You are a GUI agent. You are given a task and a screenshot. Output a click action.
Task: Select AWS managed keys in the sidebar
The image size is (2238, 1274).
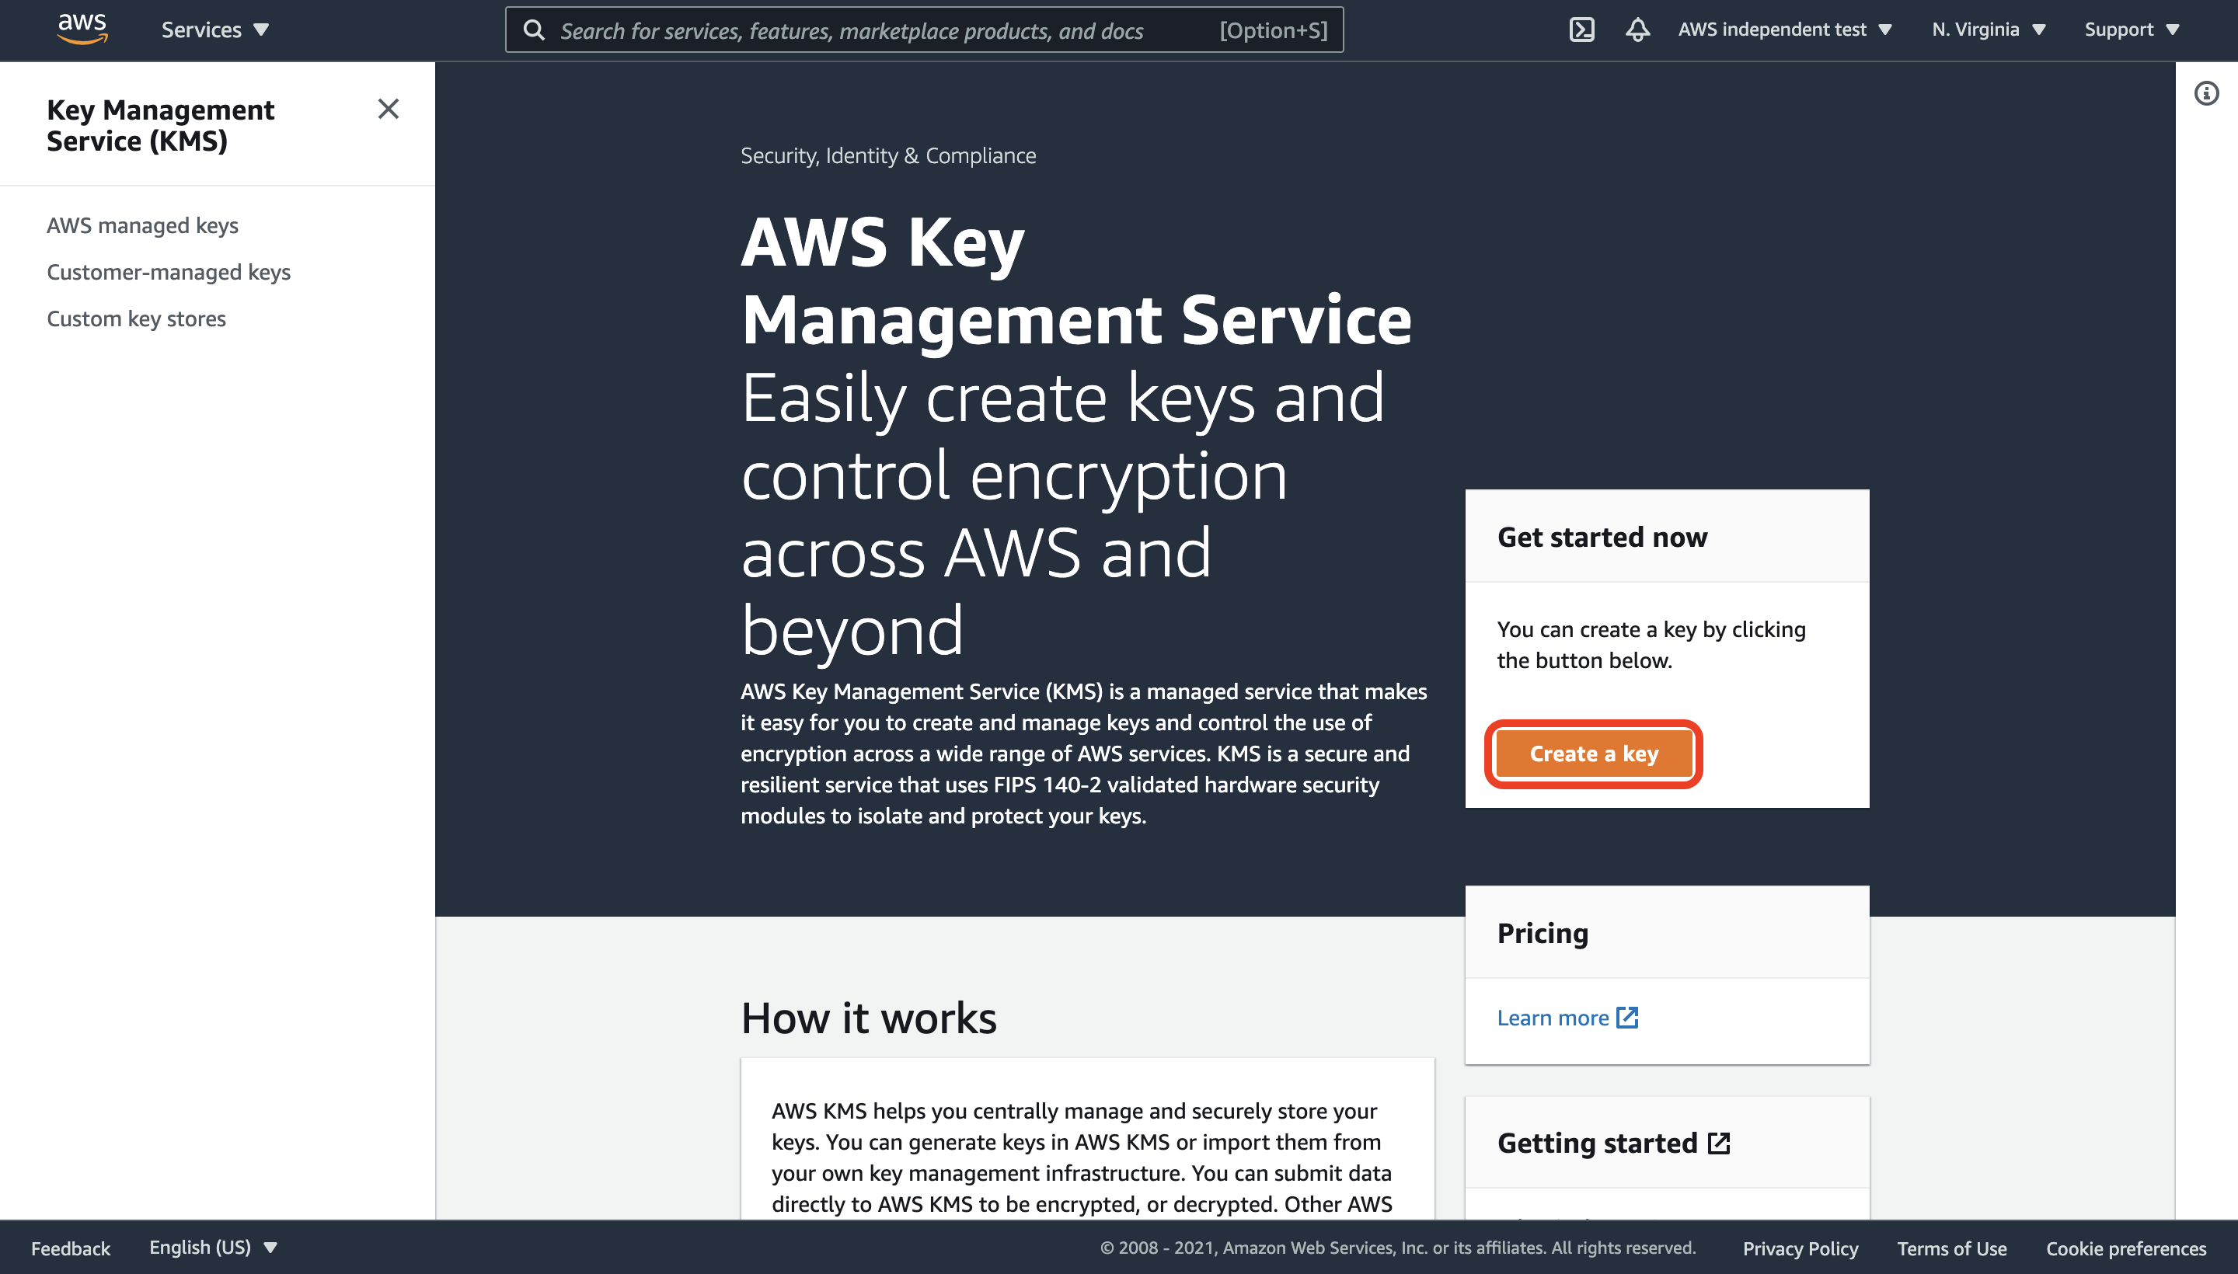tap(143, 225)
